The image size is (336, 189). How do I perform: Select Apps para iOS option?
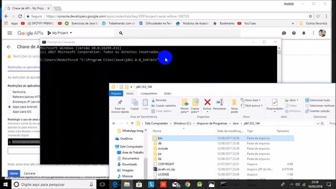click(x=9, y=112)
